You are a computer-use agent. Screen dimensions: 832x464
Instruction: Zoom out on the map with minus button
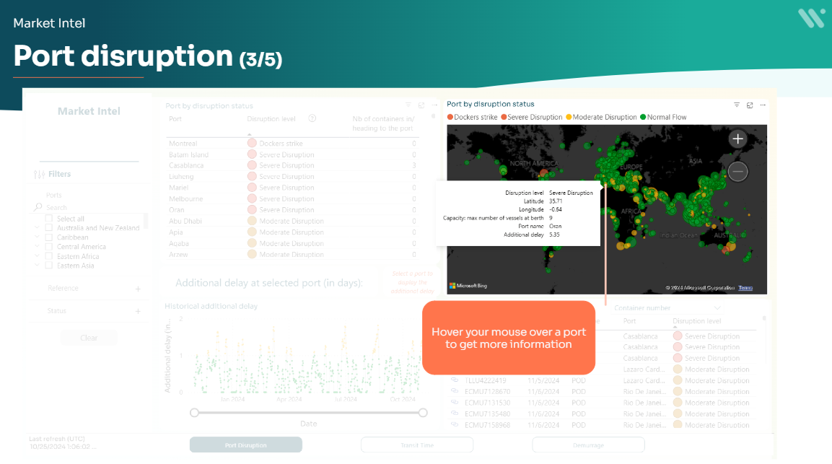(737, 171)
